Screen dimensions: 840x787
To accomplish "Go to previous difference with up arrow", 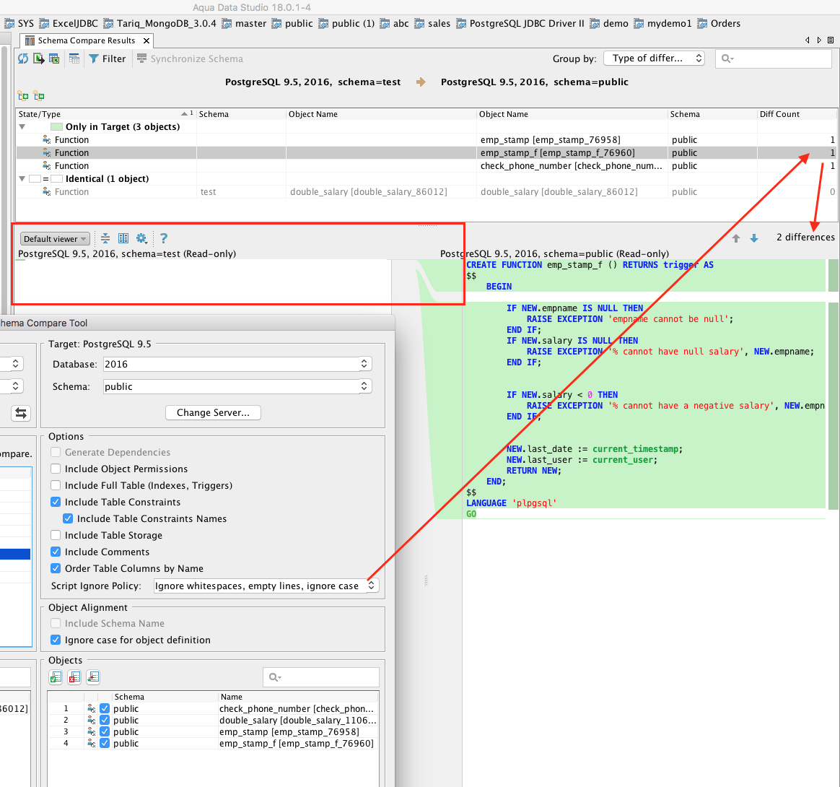I will point(736,238).
